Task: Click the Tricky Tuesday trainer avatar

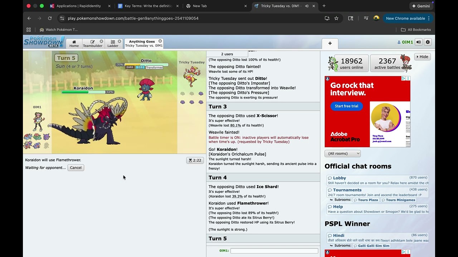Action: click(x=192, y=76)
